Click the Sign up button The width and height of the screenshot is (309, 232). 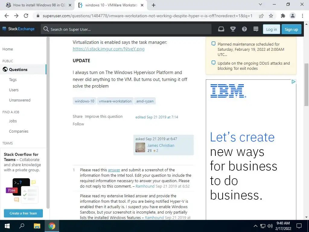point(291,29)
